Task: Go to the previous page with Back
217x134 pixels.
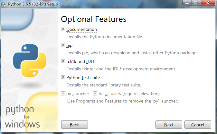Action: [x=74, y=125]
